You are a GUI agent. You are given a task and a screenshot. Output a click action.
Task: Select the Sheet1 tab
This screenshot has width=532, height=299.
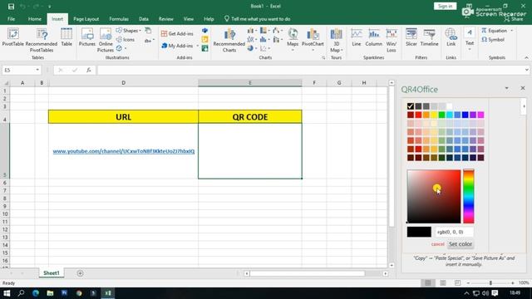tap(52, 273)
